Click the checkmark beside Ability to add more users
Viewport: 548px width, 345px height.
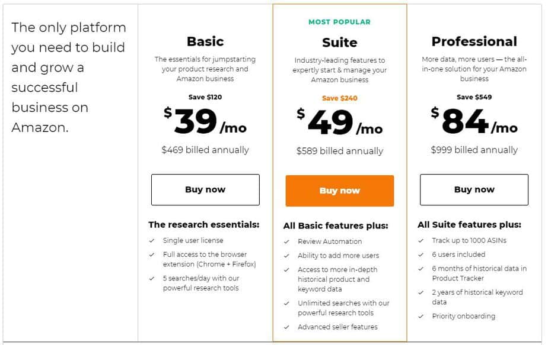(286, 256)
